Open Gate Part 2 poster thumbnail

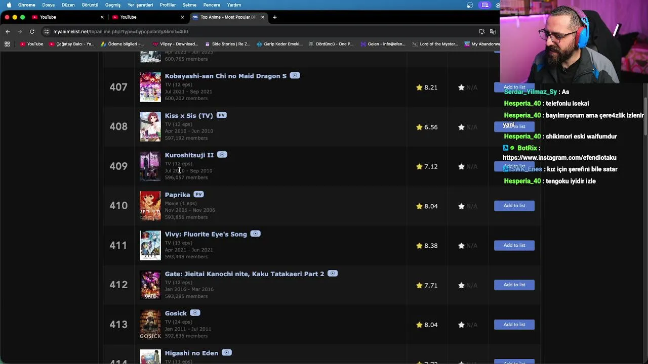[150, 285]
